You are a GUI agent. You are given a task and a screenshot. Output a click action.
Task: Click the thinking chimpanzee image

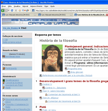(x=52, y=58)
